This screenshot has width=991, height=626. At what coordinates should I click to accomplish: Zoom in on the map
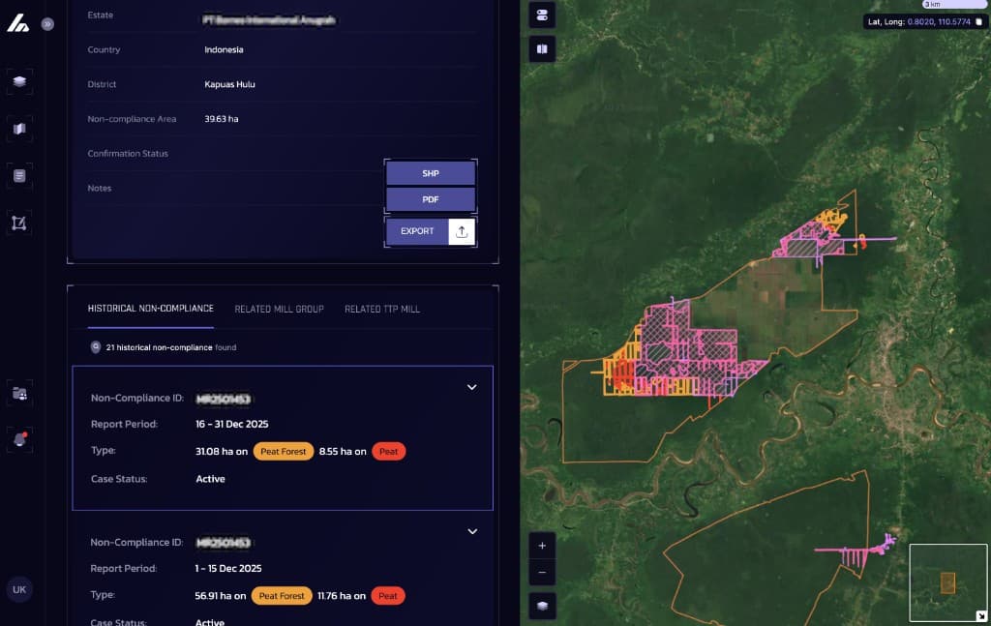[542, 546]
